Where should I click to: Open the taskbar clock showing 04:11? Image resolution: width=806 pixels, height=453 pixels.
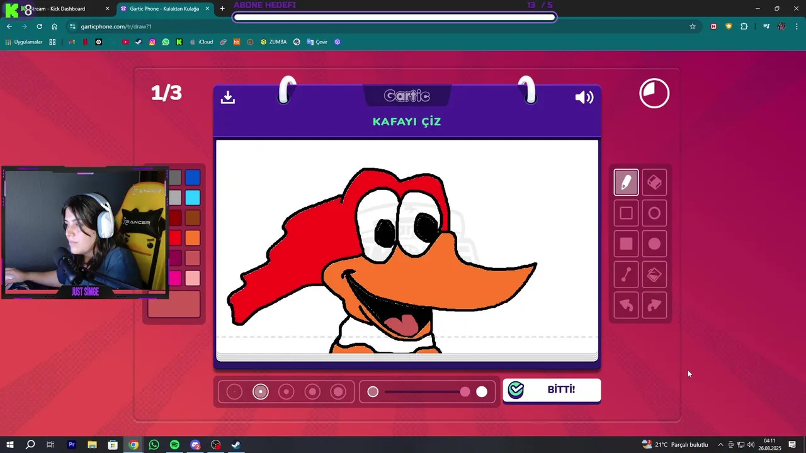coord(769,445)
